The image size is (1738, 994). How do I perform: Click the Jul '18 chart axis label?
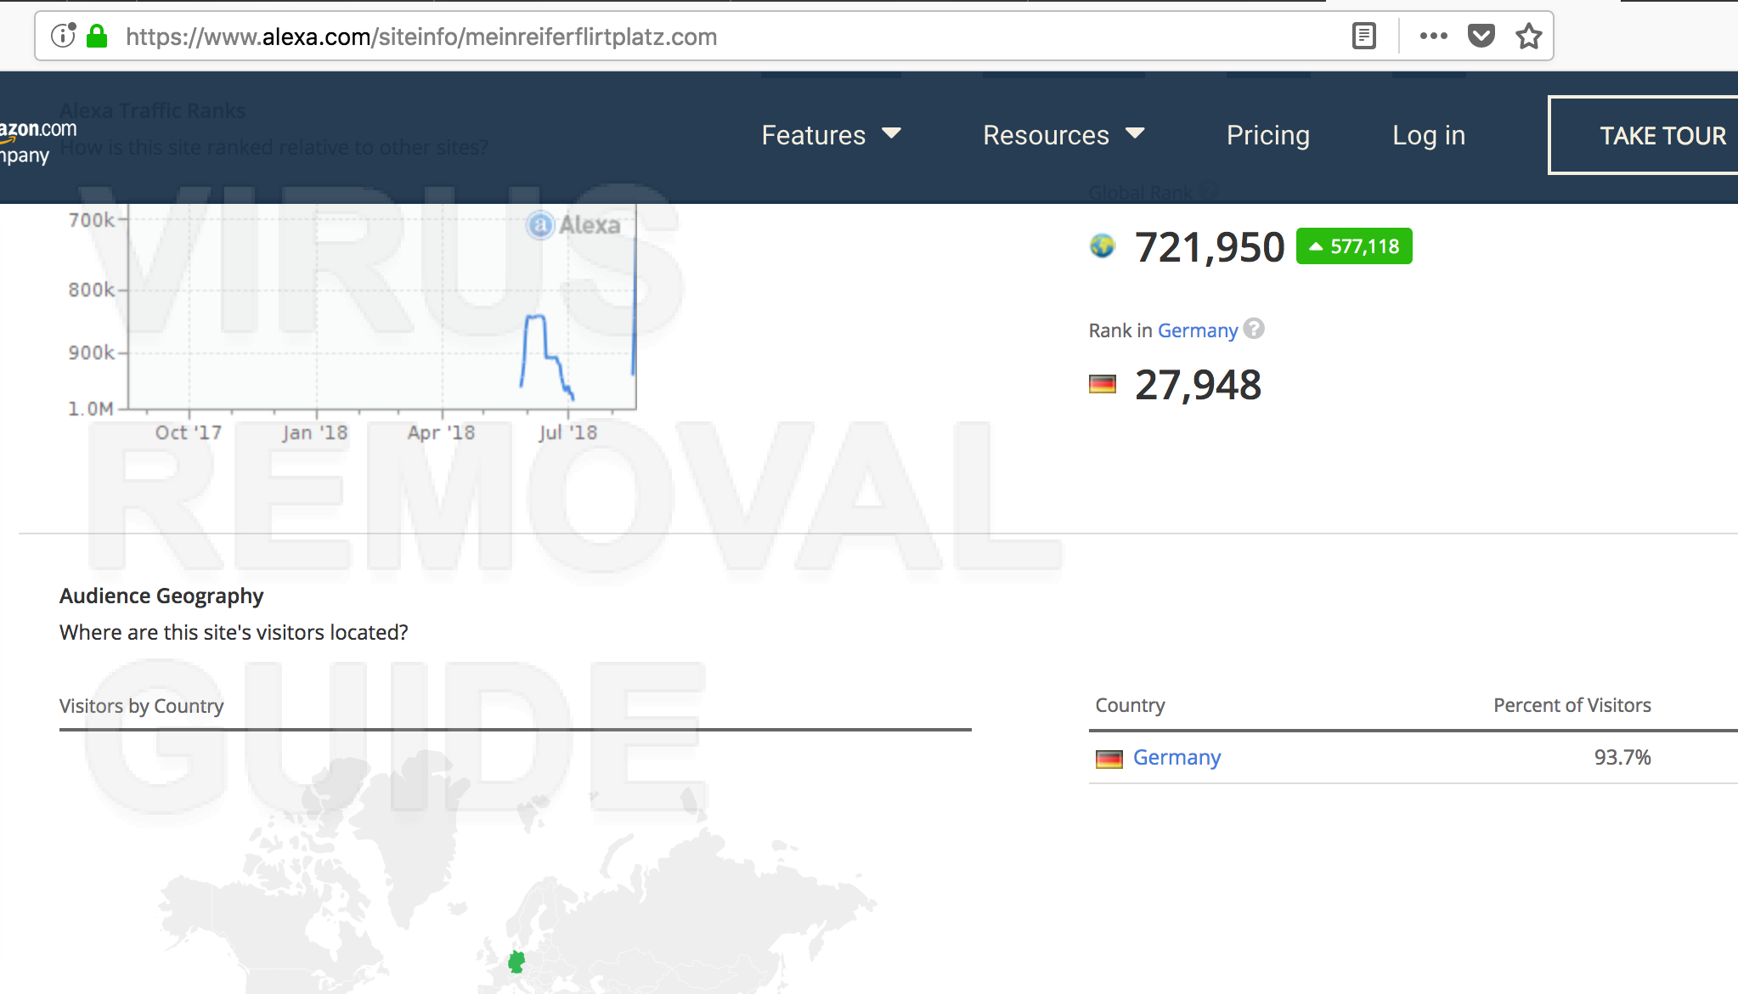pos(567,432)
